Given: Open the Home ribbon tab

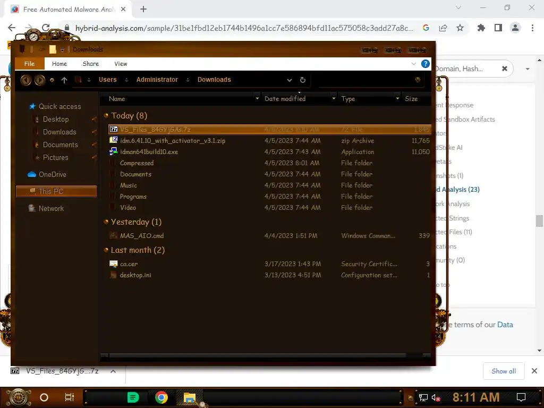Looking at the screenshot, I should [x=59, y=64].
